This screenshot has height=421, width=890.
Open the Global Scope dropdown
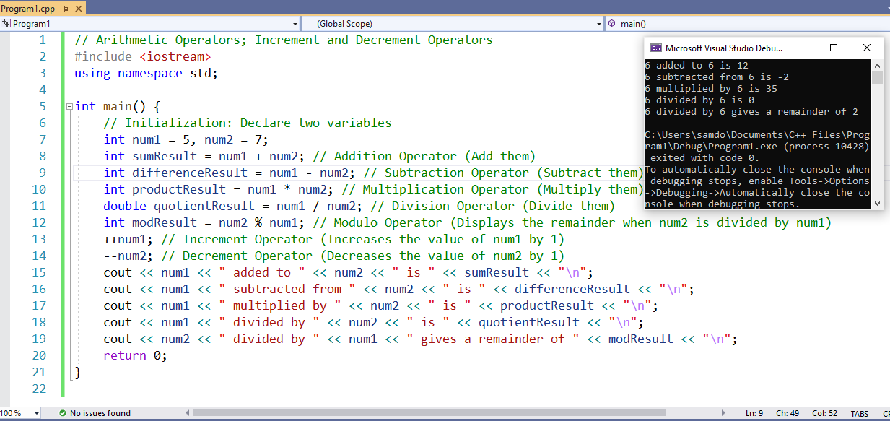[x=598, y=24]
